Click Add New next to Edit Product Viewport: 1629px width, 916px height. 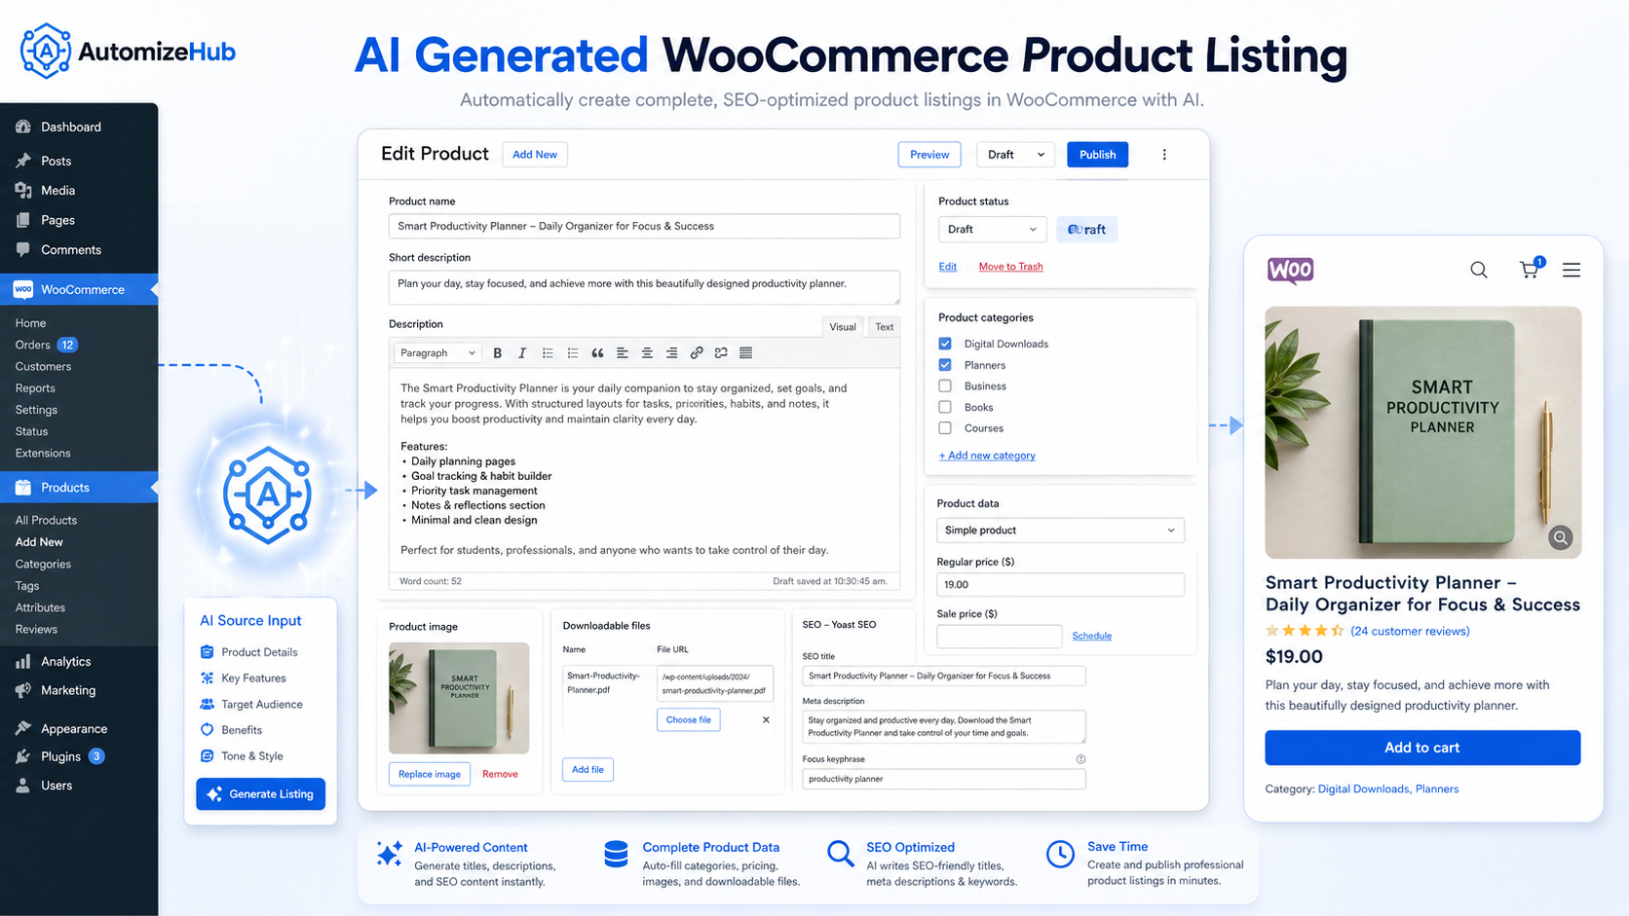click(x=535, y=155)
